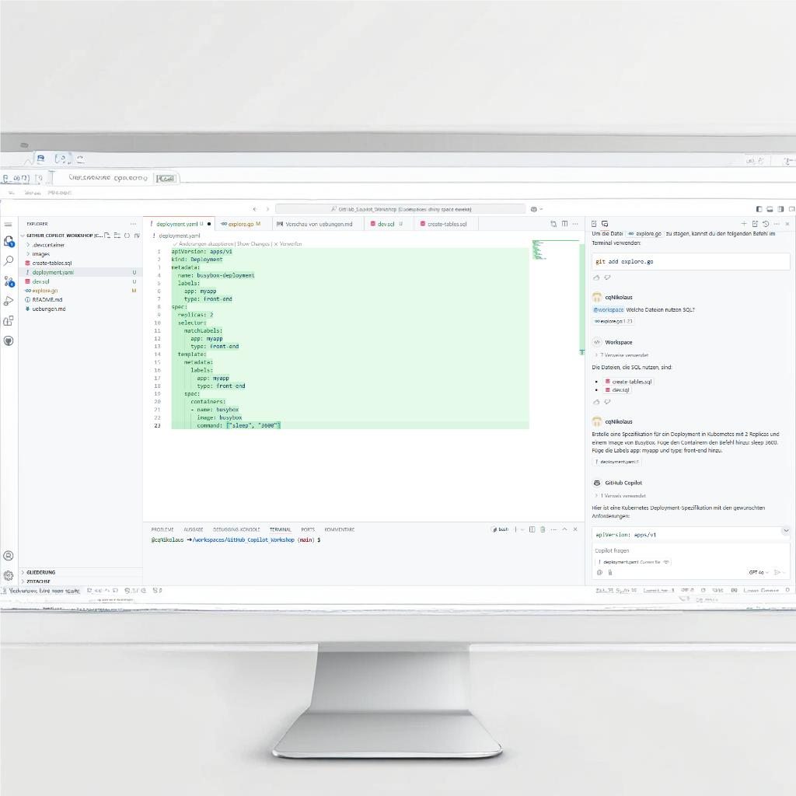The height and width of the screenshot is (796, 796).
Task: Thumbs down the SQL files response
Action: point(607,402)
